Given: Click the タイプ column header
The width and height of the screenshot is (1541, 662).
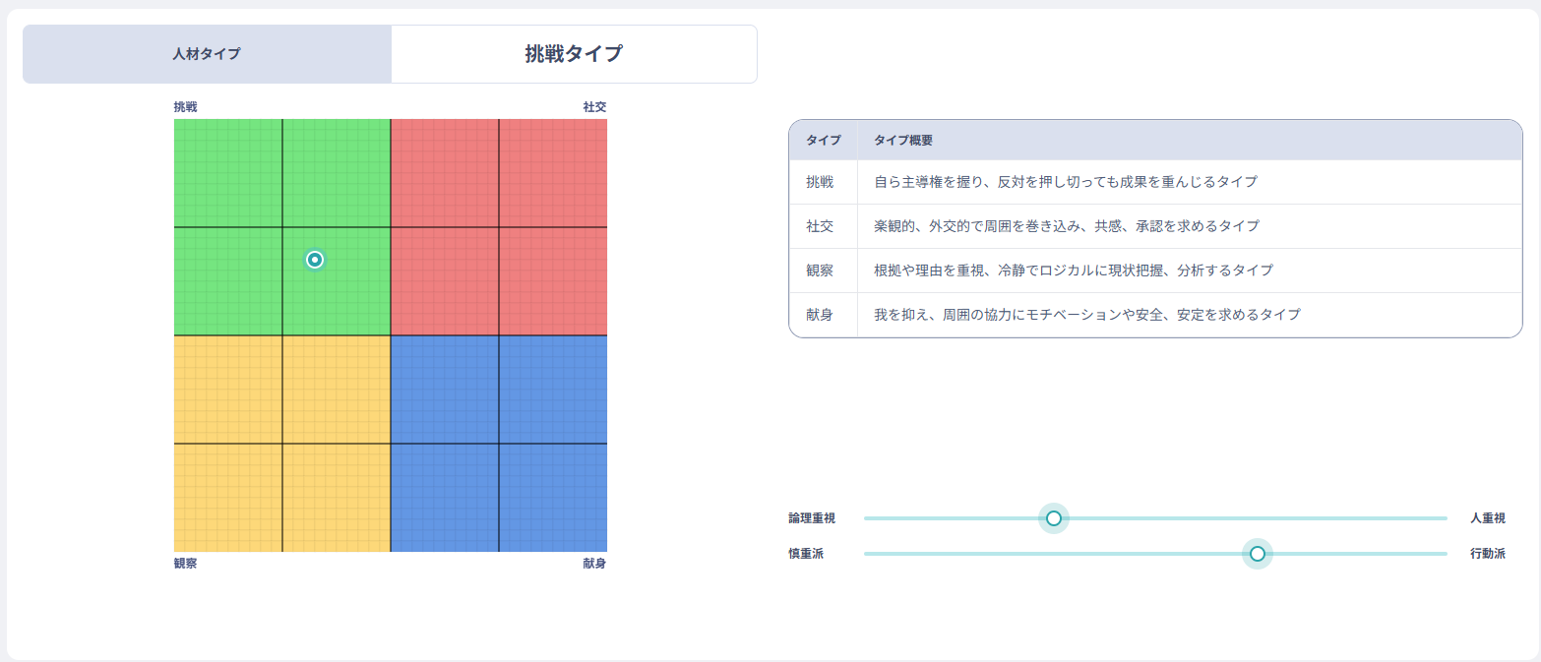Looking at the screenshot, I should (823, 141).
